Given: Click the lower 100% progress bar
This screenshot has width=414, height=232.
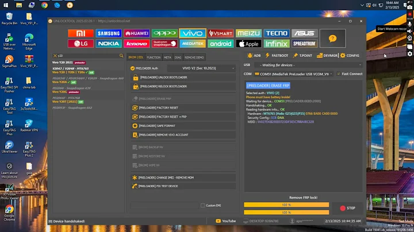Looking at the screenshot, I should (286, 212).
